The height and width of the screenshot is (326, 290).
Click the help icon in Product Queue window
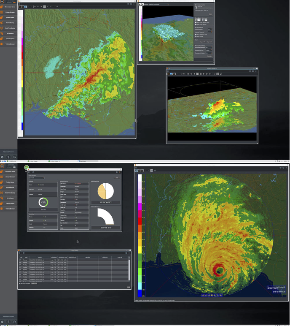pos(24,253)
